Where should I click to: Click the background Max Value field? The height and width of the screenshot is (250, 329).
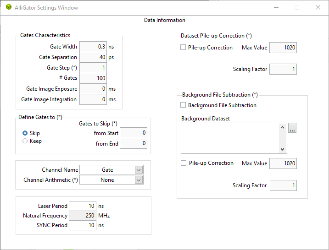[283, 163]
